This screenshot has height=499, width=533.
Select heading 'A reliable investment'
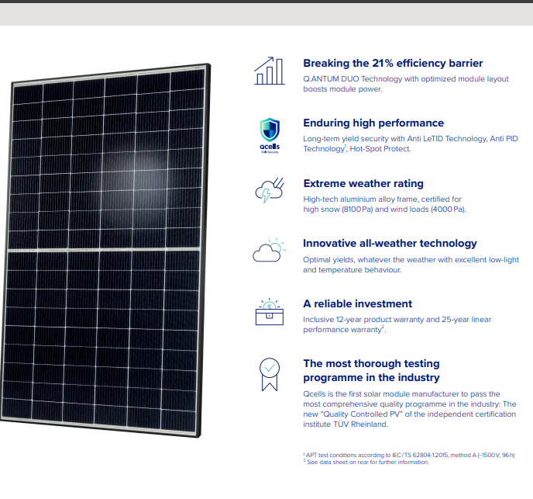[357, 303]
